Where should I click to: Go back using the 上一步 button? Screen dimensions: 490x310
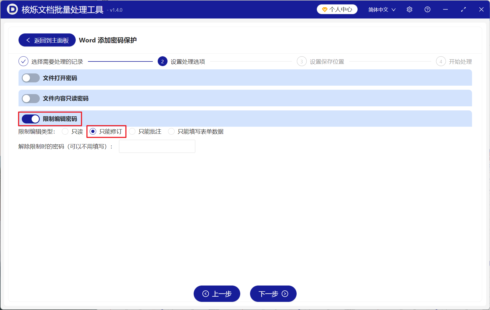[x=217, y=294]
